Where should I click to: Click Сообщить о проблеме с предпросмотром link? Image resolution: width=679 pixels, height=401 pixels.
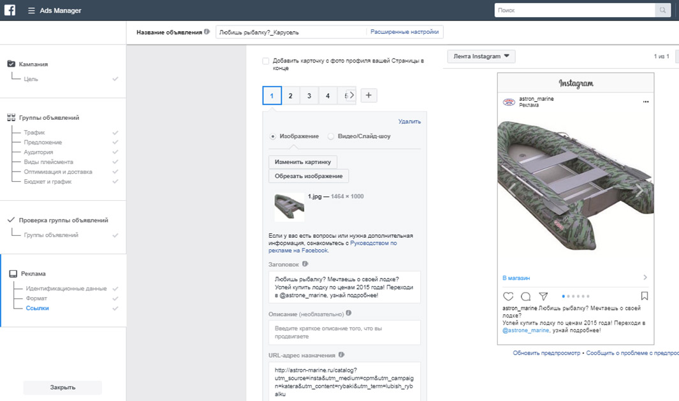(632, 353)
